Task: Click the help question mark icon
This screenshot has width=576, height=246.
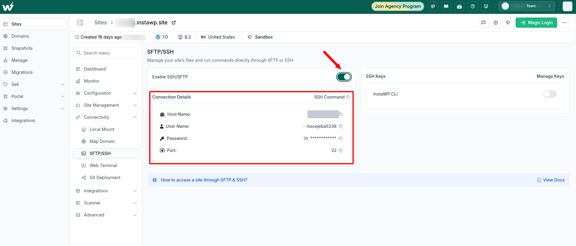Action: click(x=473, y=6)
